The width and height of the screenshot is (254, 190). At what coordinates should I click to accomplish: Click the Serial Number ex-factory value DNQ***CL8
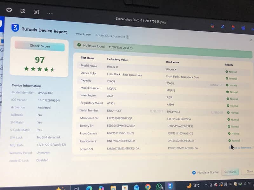click(114, 111)
